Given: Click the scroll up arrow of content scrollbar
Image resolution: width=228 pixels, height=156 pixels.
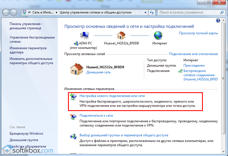Looking at the screenshot, I should tap(223, 21).
